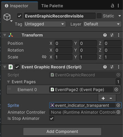The image size is (123, 137).
Task: Add an element with the plus button
Action: pos(103,98)
